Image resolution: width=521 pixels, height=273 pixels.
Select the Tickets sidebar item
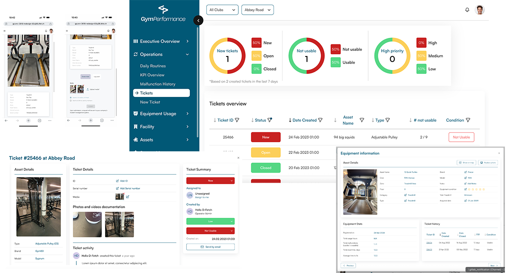pos(162,93)
